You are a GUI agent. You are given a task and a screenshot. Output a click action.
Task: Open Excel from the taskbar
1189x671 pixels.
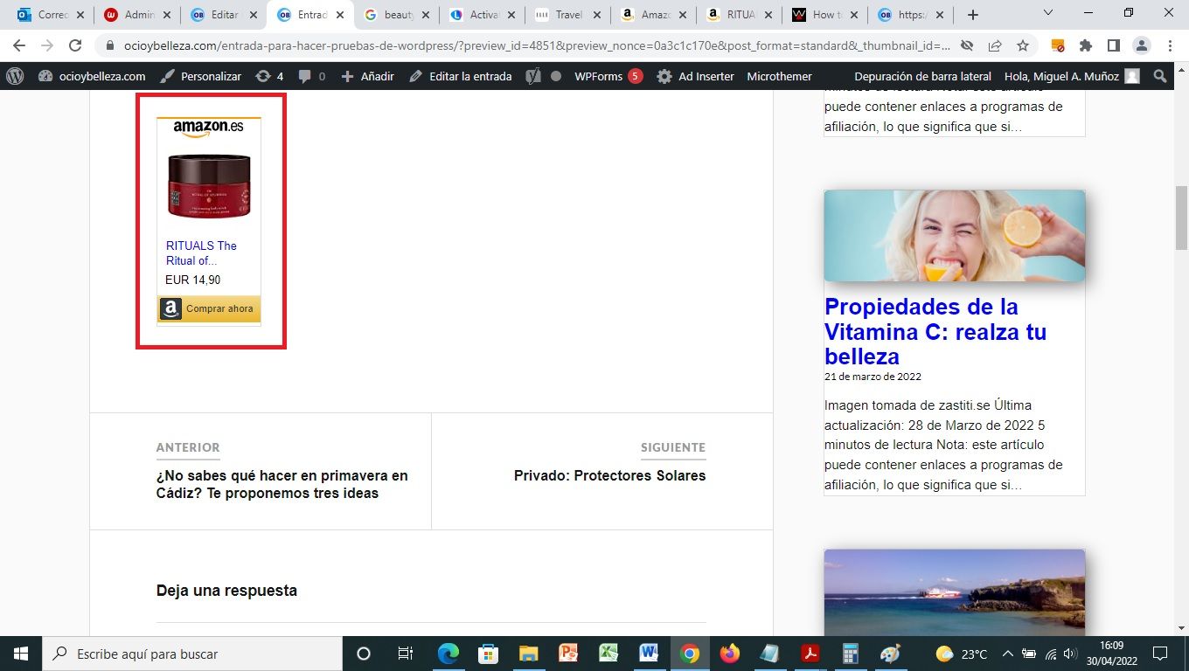point(608,654)
